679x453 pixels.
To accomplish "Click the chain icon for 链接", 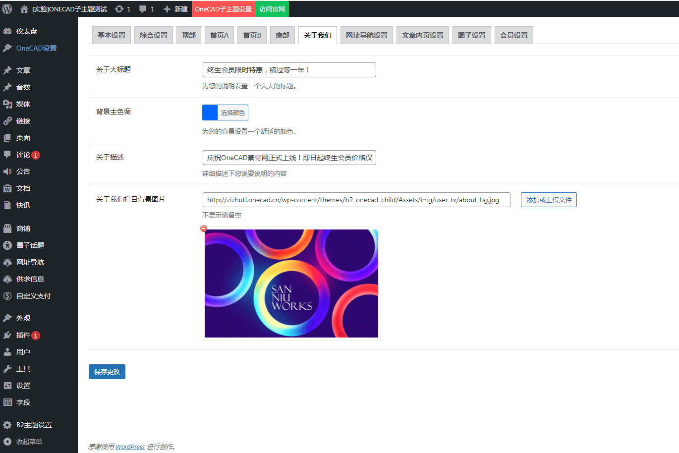I will coord(7,121).
